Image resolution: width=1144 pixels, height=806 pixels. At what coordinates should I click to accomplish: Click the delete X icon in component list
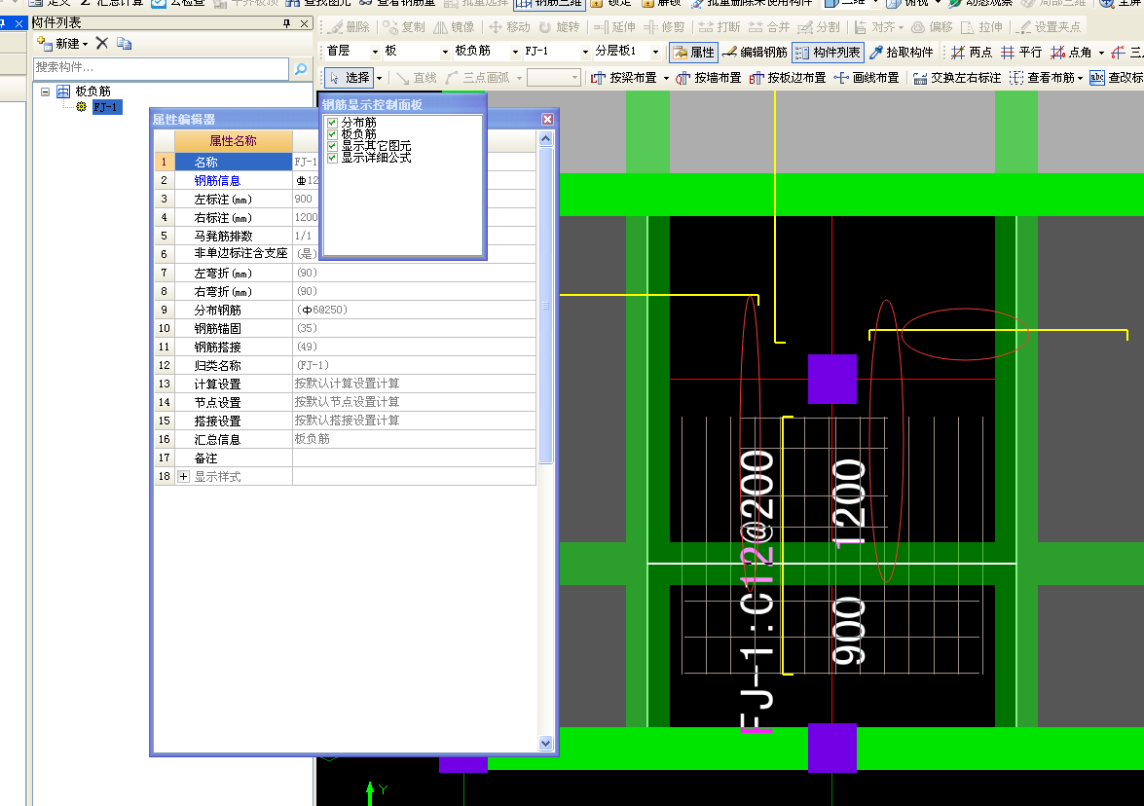[x=102, y=43]
